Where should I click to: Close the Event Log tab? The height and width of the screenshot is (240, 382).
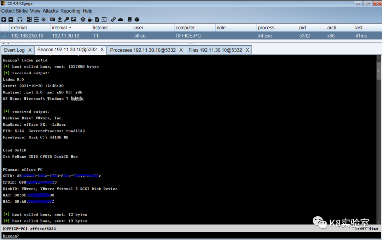pyautogui.click(x=30, y=50)
